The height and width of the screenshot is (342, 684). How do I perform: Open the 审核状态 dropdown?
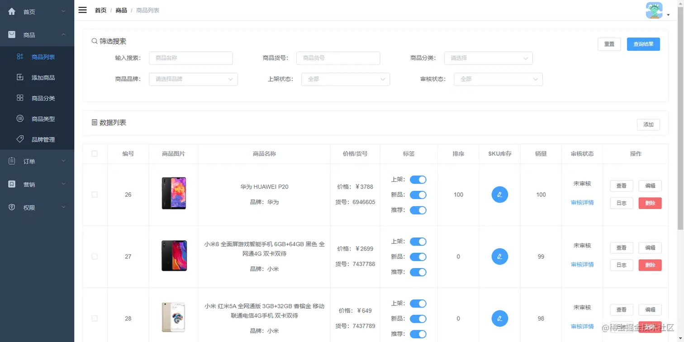pyautogui.click(x=498, y=79)
